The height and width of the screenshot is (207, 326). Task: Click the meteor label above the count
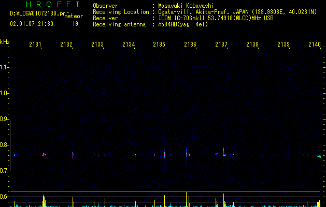coord(74,16)
